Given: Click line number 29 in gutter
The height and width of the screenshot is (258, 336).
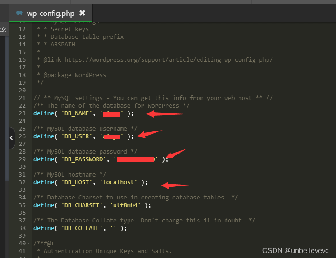Looking at the screenshot, I should [x=22, y=159].
